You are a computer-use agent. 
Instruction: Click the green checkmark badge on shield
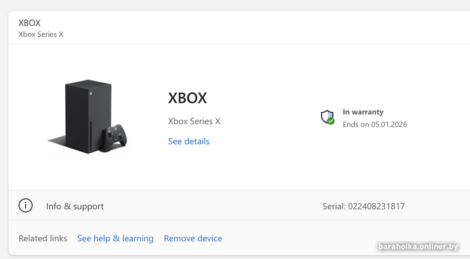[x=331, y=121]
